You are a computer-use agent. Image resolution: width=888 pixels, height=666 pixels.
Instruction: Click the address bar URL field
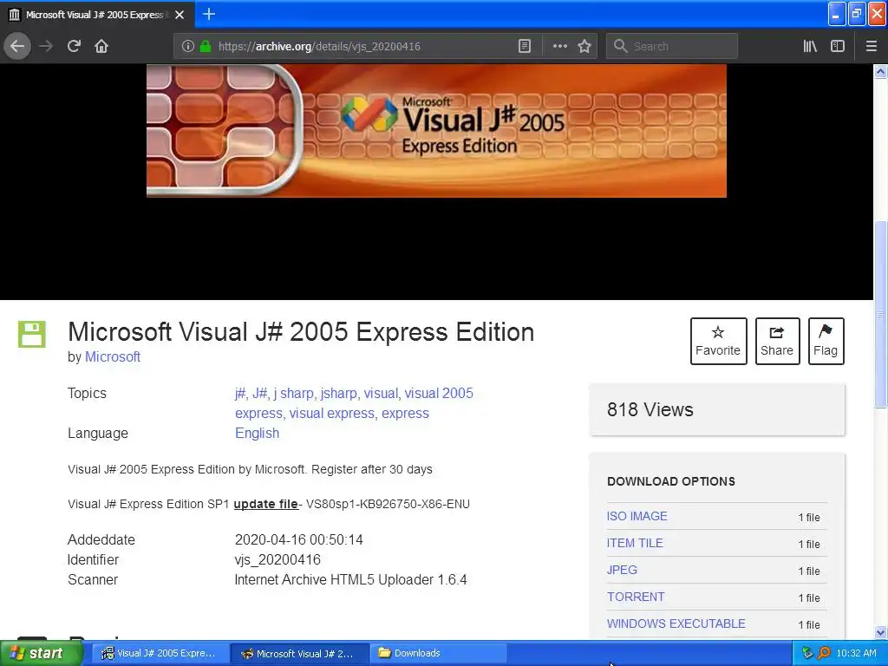[x=362, y=47]
